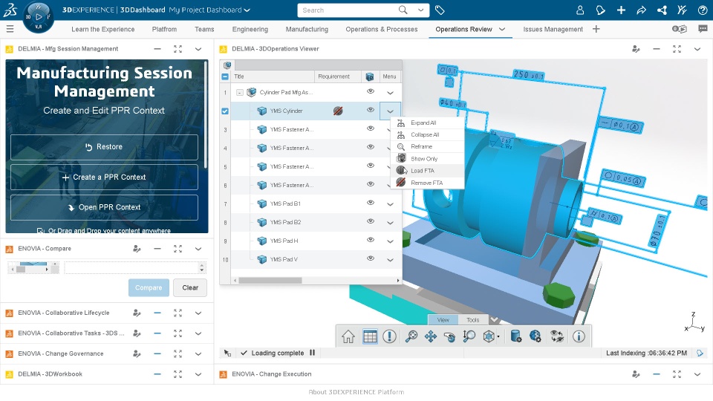Select the zoom area tool
Screen dimensions: 713x401
point(469,336)
